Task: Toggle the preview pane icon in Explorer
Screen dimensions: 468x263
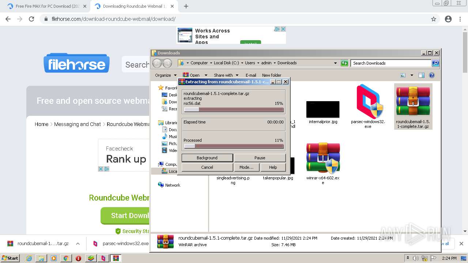Action: [x=422, y=75]
